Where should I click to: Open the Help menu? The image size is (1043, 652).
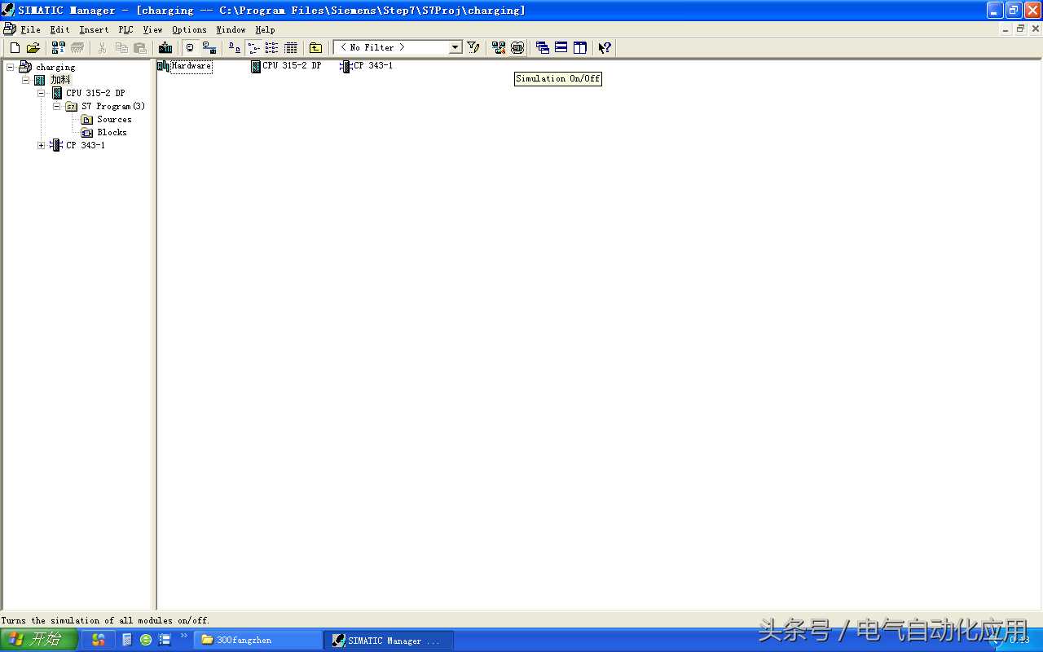point(265,29)
